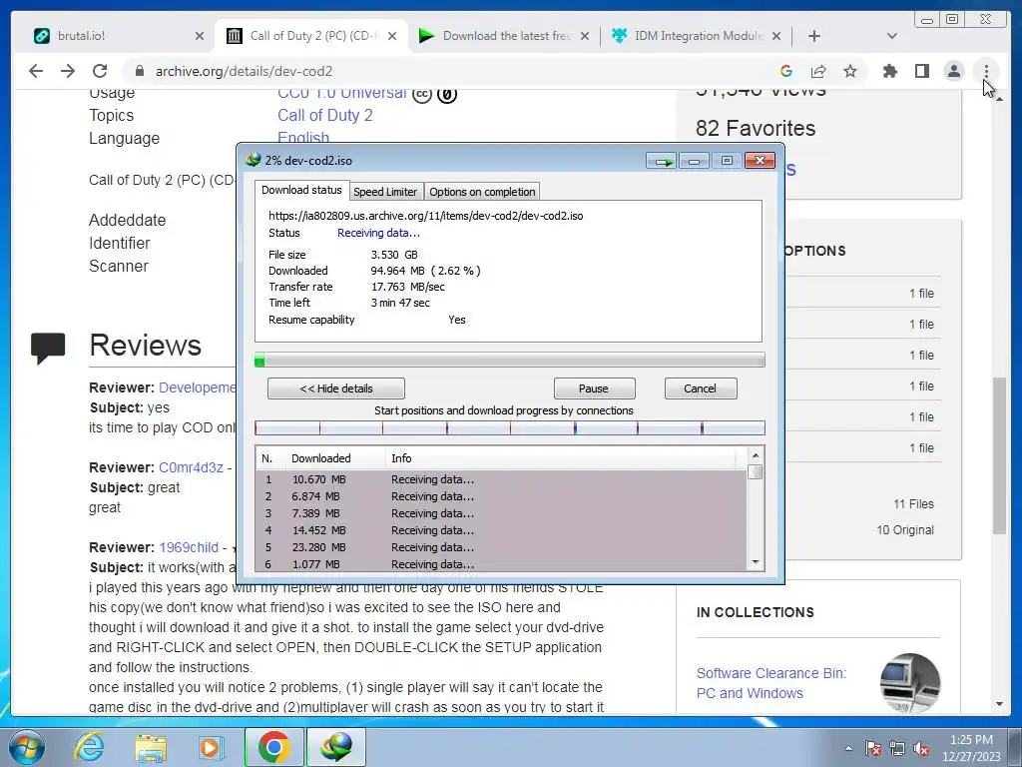1022x767 pixels.
Task: Bookmark this page with the star
Action: (x=850, y=71)
